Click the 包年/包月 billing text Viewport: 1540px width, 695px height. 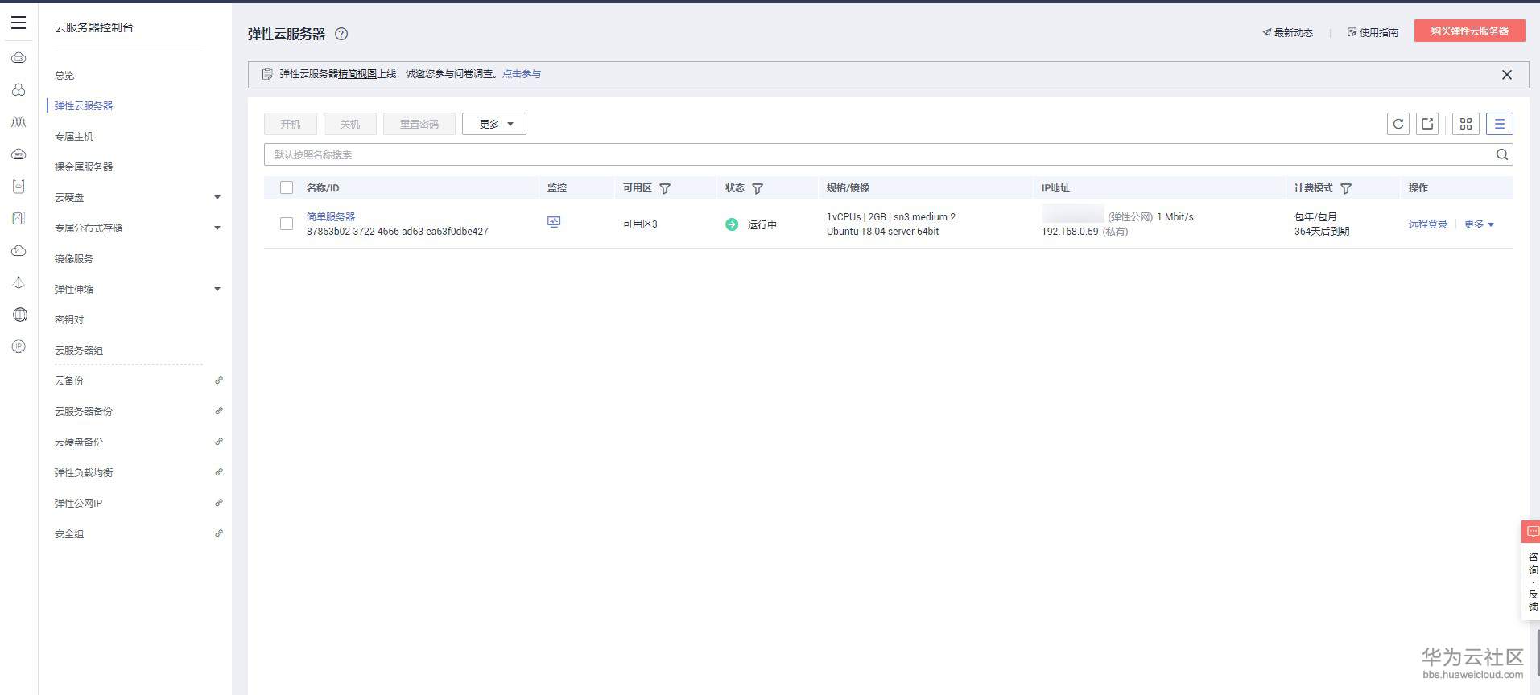click(1315, 217)
